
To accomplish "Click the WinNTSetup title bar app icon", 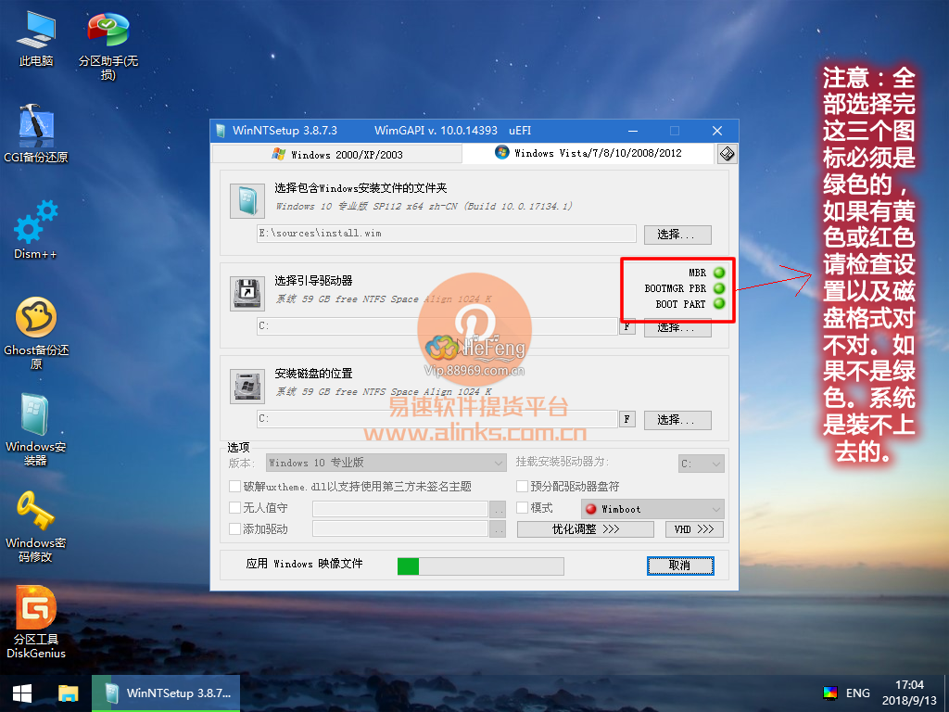I will click(221, 130).
